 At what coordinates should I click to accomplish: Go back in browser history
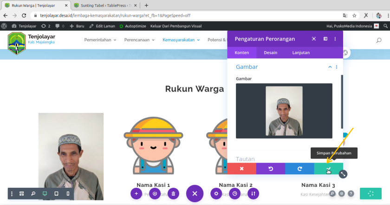click(x=6, y=15)
